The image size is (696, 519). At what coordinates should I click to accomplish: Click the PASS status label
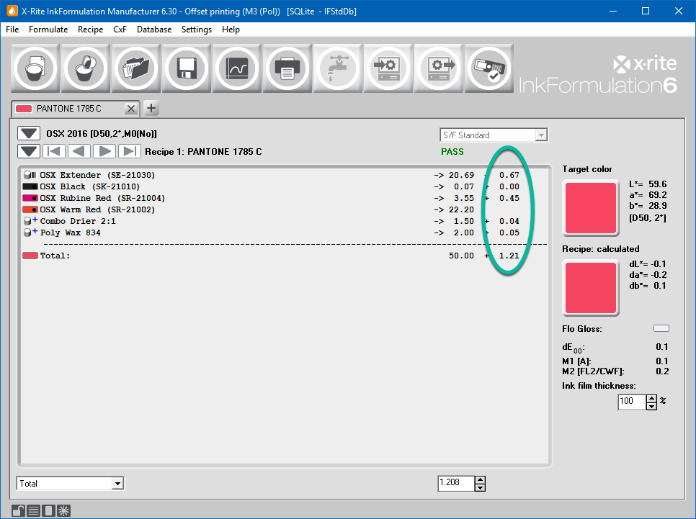tap(452, 152)
